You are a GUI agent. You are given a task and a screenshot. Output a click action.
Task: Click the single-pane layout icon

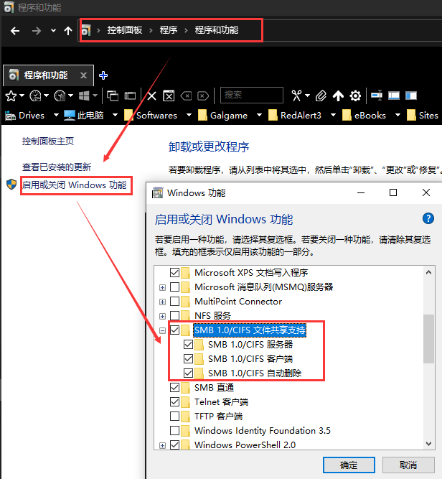click(x=394, y=96)
